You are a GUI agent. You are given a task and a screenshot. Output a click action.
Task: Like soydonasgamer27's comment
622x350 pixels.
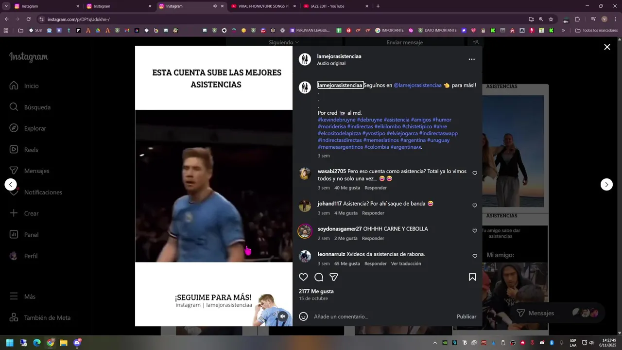(475, 231)
